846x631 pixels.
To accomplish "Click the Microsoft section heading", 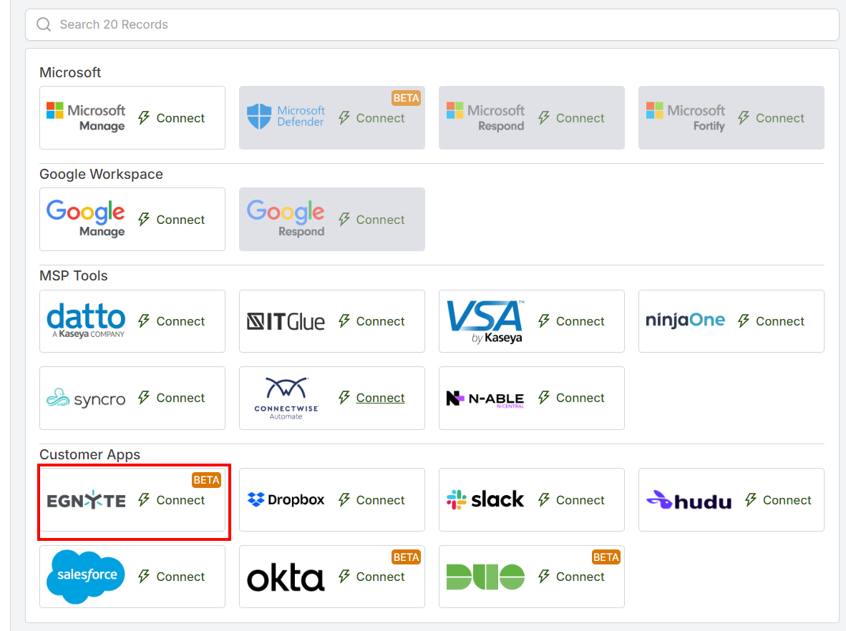I will pos(70,73).
